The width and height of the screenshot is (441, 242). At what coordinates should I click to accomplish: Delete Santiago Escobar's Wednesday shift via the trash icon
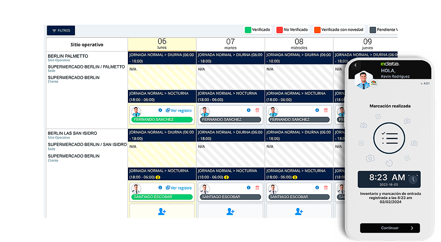(x=325, y=188)
